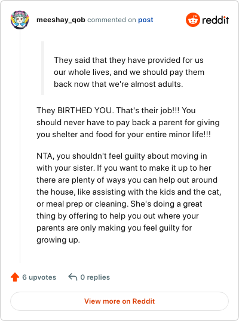Click "or meal prep or cleaning" sentence

[x=82, y=204]
